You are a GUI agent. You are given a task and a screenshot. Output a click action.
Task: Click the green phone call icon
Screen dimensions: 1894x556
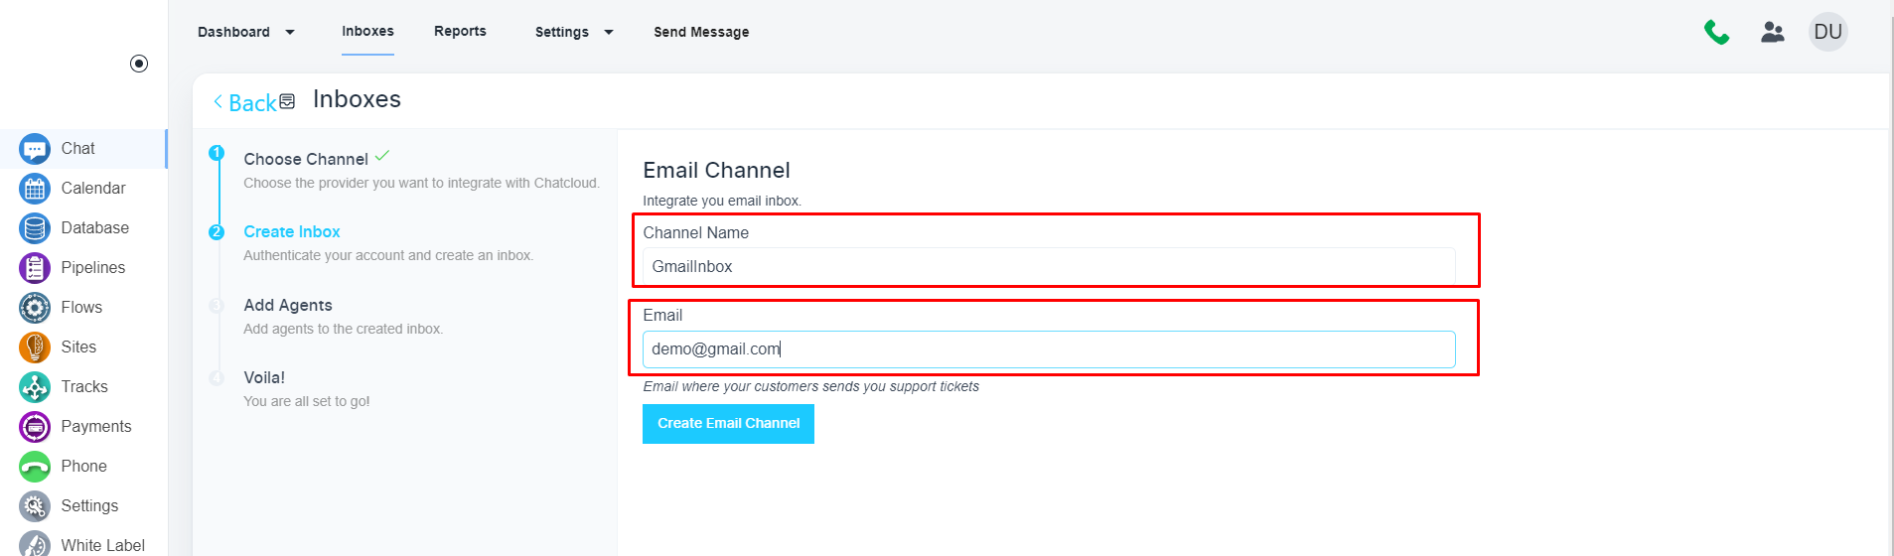[x=1716, y=33]
